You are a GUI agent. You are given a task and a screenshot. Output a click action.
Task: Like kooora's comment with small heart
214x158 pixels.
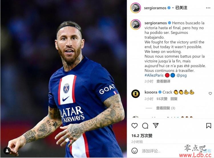(x=210, y=93)
